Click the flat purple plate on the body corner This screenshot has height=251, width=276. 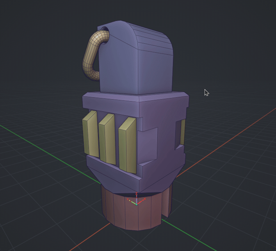point(148,145)
